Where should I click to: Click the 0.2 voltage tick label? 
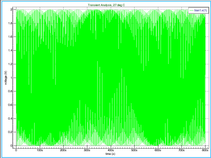pyautogui.click(x=10, y=132)
